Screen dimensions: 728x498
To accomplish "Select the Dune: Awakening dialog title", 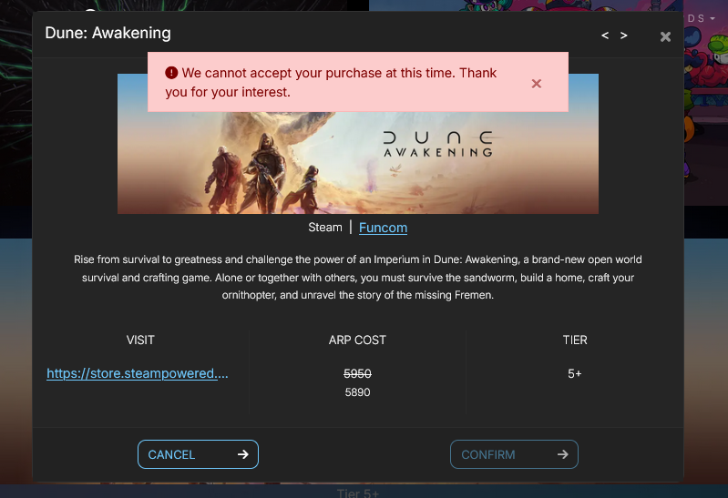I will coord(108,33).
